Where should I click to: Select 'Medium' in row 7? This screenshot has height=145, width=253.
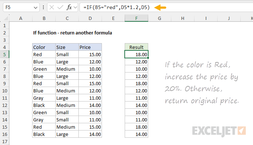67,69
